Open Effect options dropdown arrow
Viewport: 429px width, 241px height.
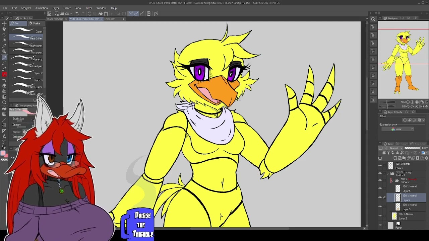point(424,120)
